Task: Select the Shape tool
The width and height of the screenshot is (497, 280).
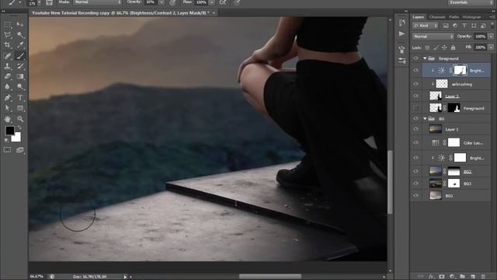Action: pyautogui.click(x=20, y=108)
